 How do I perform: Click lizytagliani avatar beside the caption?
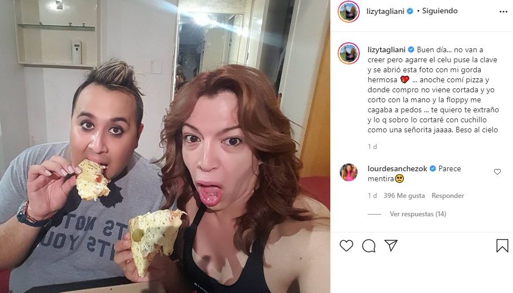349,53
